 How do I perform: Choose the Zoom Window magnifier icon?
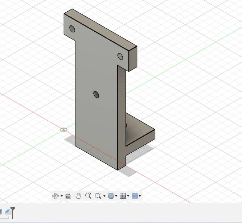[x=98, y=196]
